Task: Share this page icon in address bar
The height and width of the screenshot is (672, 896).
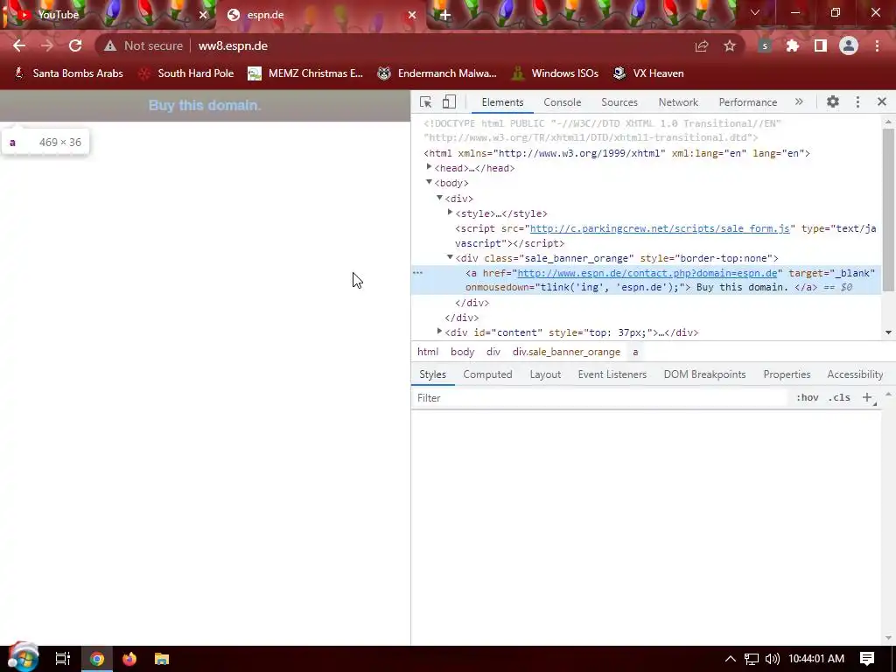Action: [x=702, y=45]
